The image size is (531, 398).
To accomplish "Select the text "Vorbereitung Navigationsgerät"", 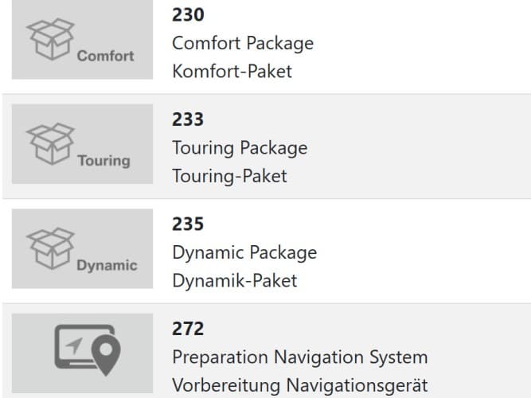I will coord(300,385).
